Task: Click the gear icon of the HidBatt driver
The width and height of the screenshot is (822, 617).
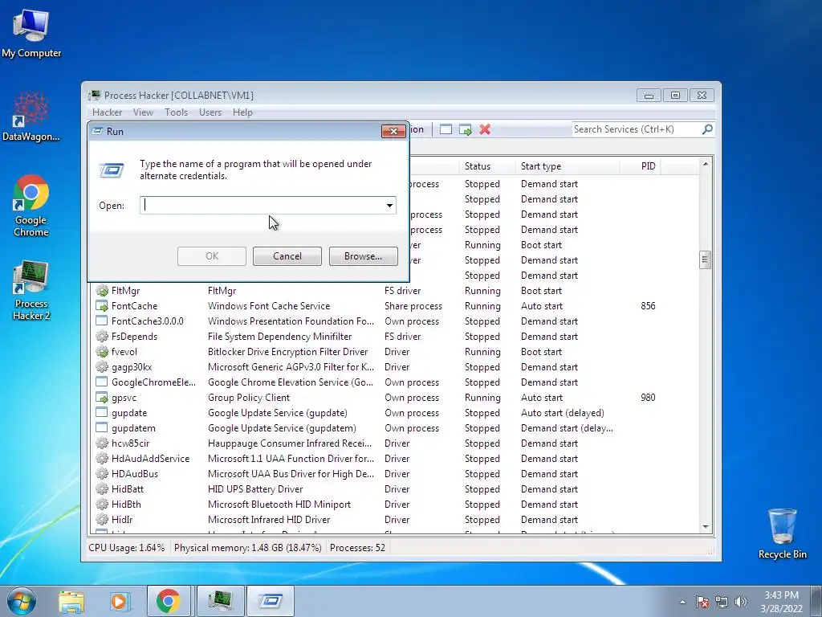Action: click(x=102, y=489)
